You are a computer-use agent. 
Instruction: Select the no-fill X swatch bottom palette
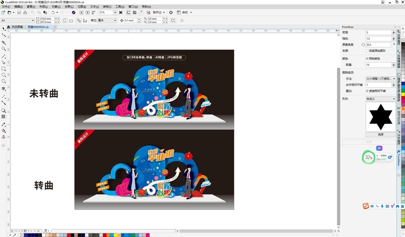[22, 235]
